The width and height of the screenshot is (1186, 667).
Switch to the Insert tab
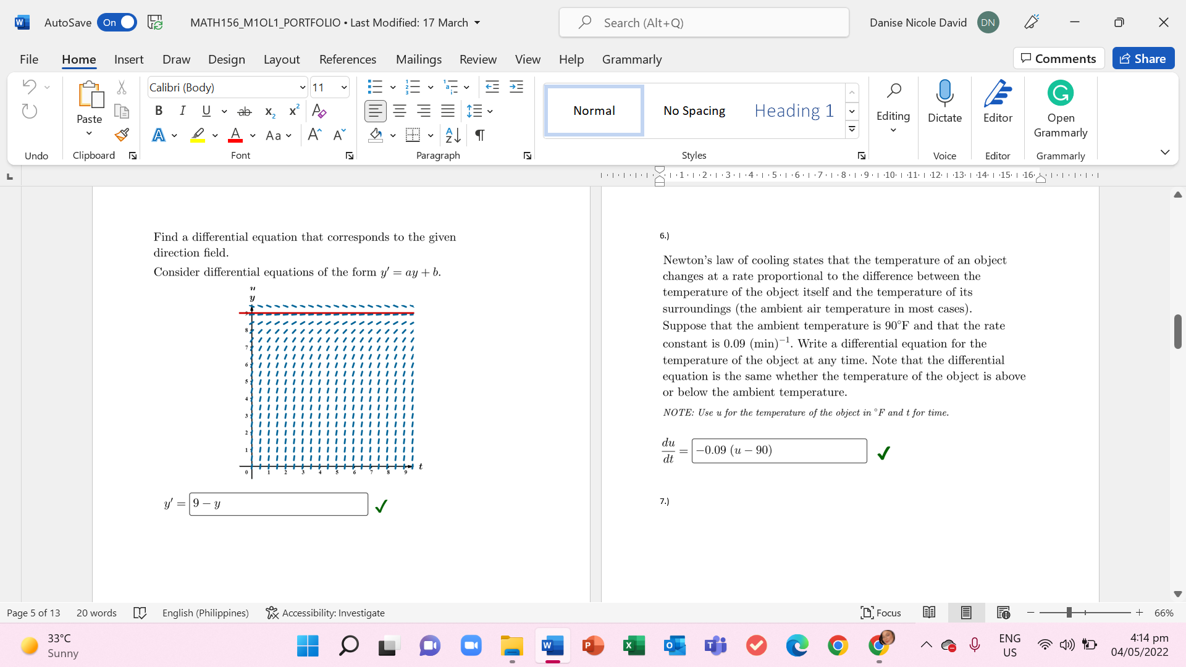click(128, 59)
